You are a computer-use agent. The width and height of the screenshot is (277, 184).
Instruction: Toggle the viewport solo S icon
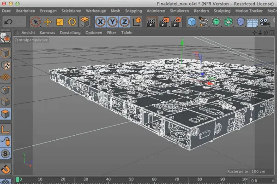click(x=5, y=154)
